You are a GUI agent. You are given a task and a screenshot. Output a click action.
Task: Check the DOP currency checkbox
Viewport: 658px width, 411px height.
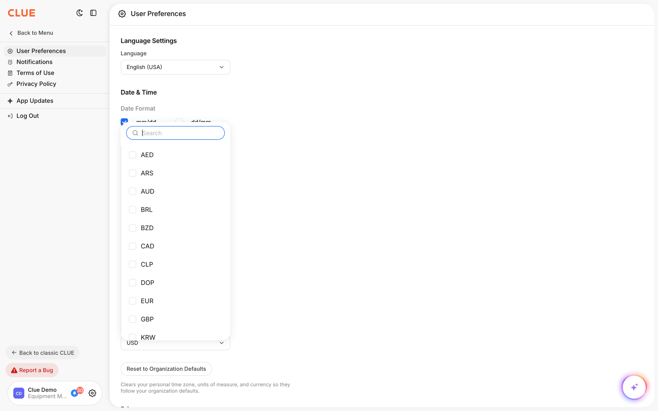(x=133, y=283)
